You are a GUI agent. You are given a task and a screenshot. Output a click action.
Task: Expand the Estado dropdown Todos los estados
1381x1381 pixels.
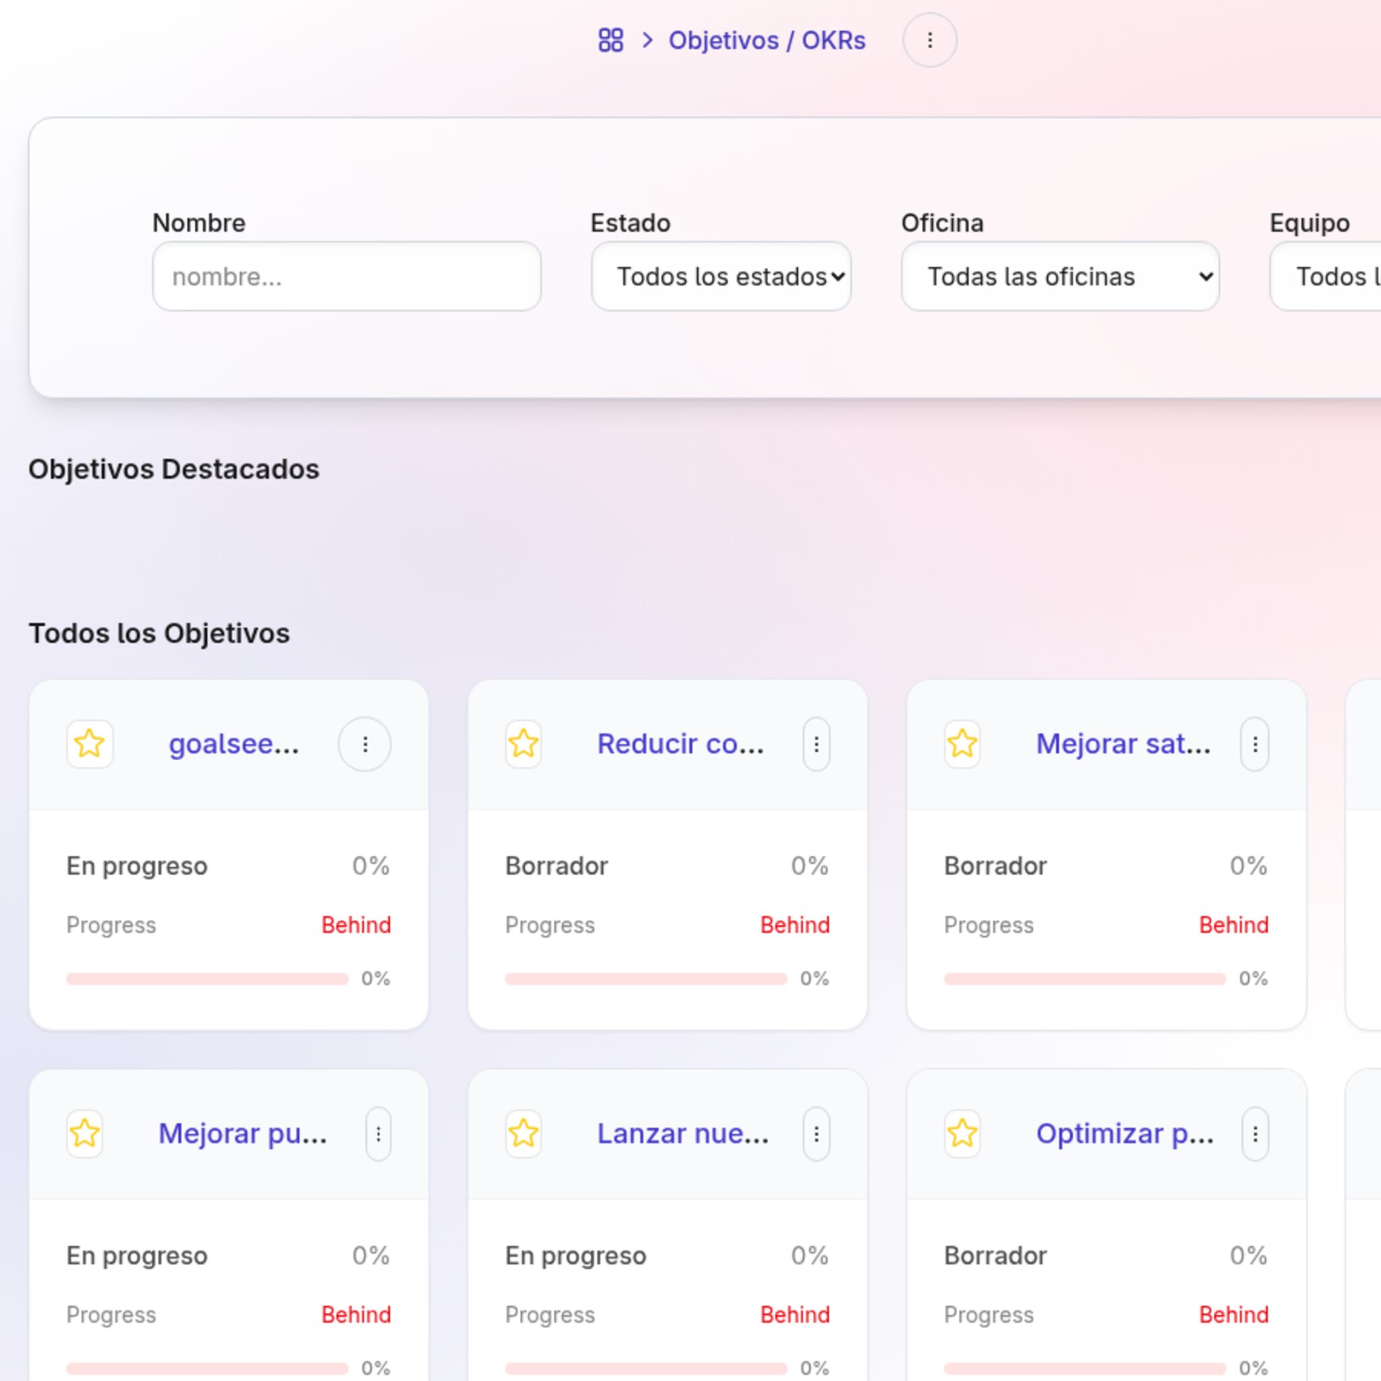tap(722, 276)
